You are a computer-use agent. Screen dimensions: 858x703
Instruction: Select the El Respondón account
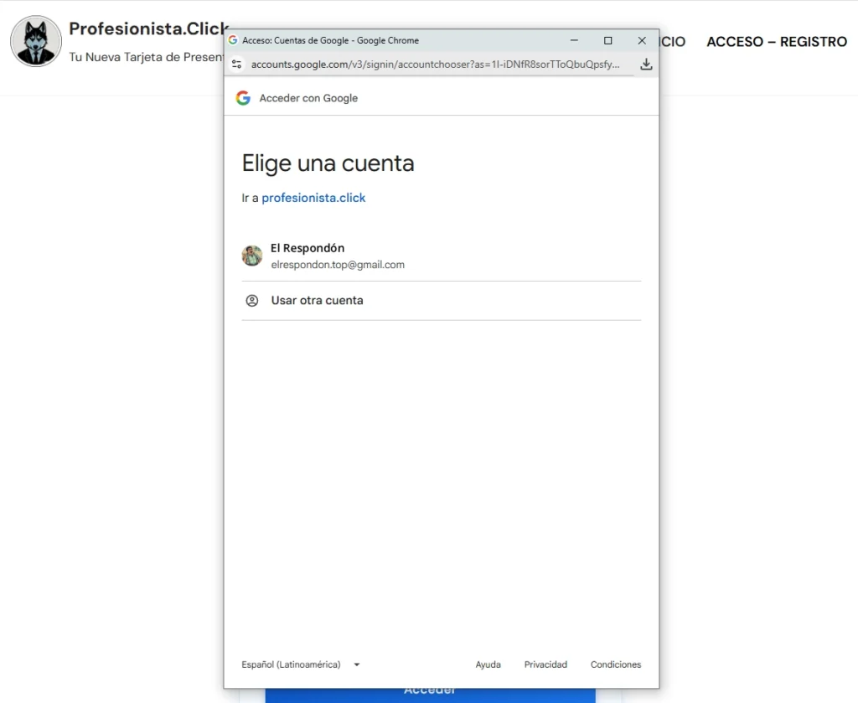pyautogui.click(x=441, y=256)
